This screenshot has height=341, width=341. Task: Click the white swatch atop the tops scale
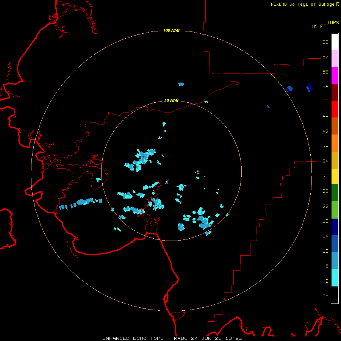point(335,42)
